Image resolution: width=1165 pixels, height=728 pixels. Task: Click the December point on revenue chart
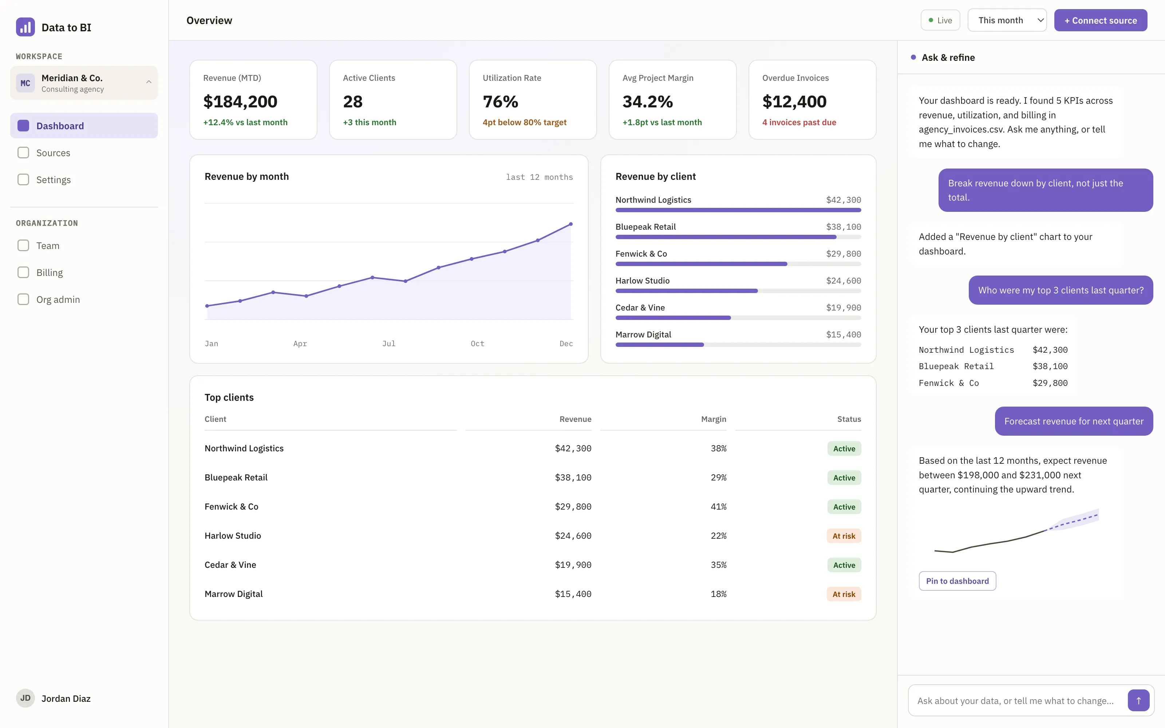(x=571, y=224)
